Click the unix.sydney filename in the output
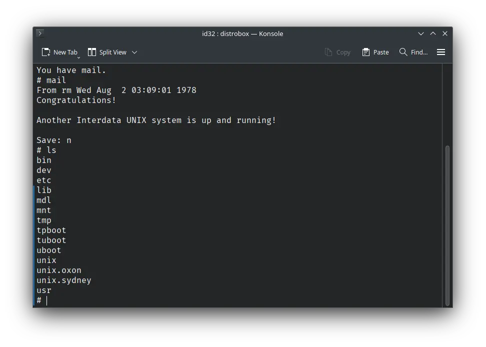 click(x=63, y=280)
